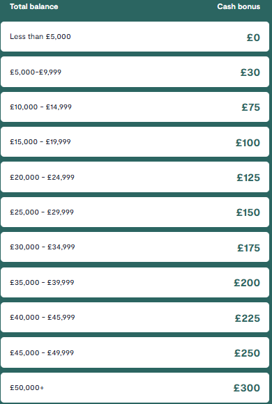This screenshot has width=272, height=404.
Task: Click the £300 cash bonus amount
Action: pyautogui.click(x=247, y=388)
